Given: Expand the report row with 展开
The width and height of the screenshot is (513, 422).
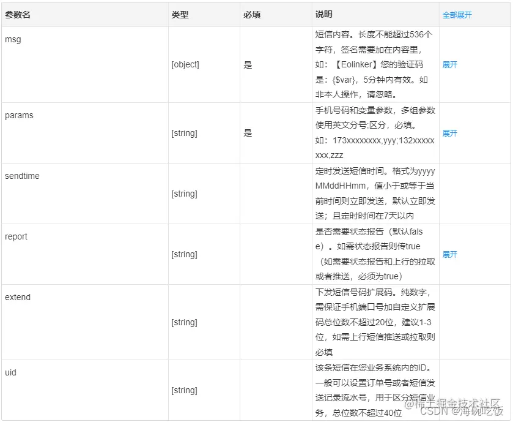Looking at the screenshot, I should coord(449,254).
